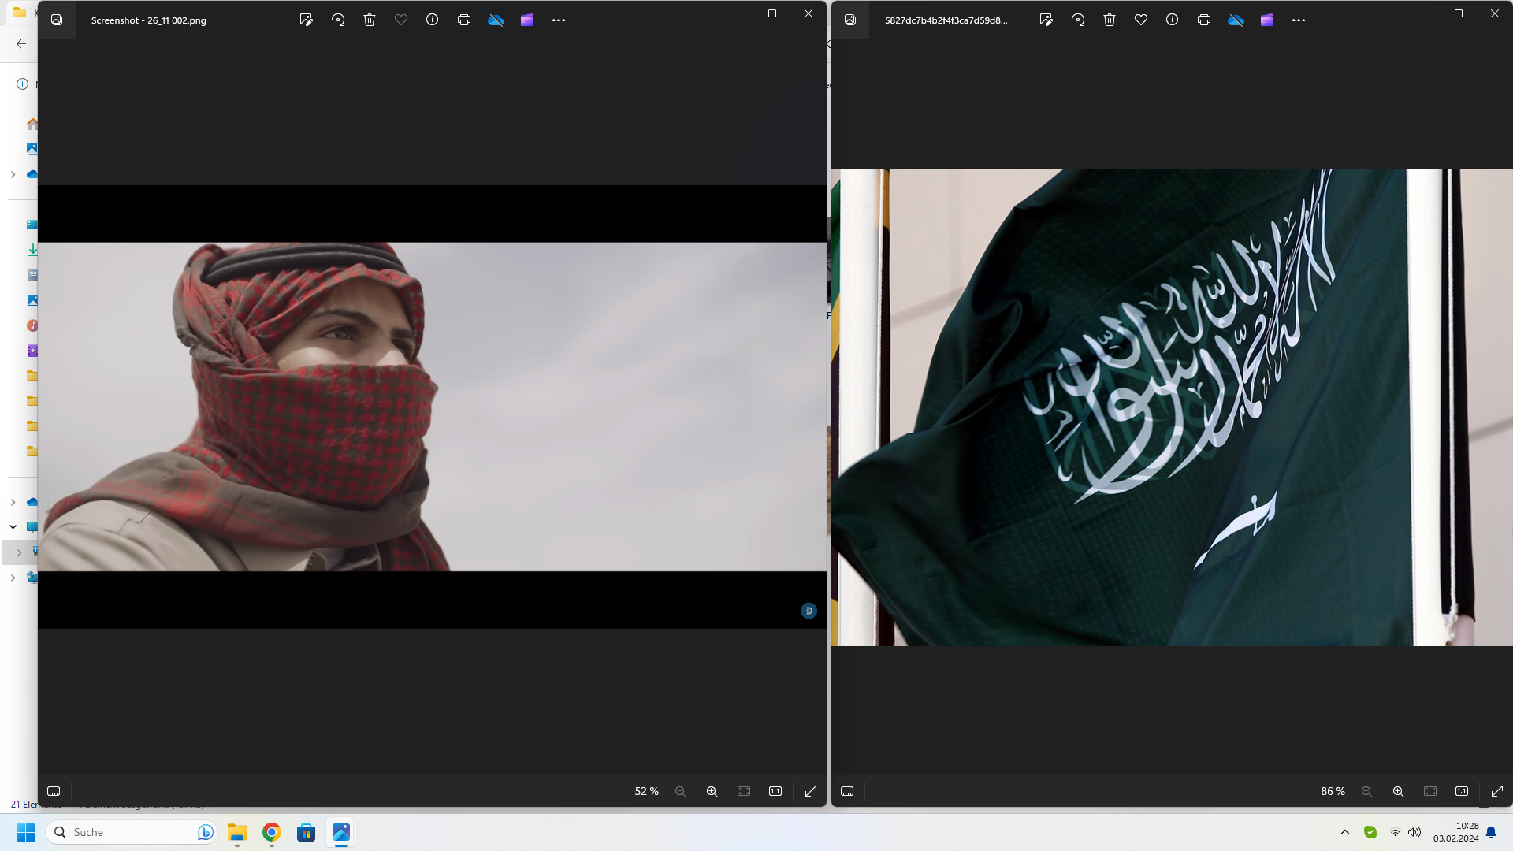The width and height of the screenshot is (1513, 851).
Task: Rotate the flag image in right window
Action: point(1078,20)
